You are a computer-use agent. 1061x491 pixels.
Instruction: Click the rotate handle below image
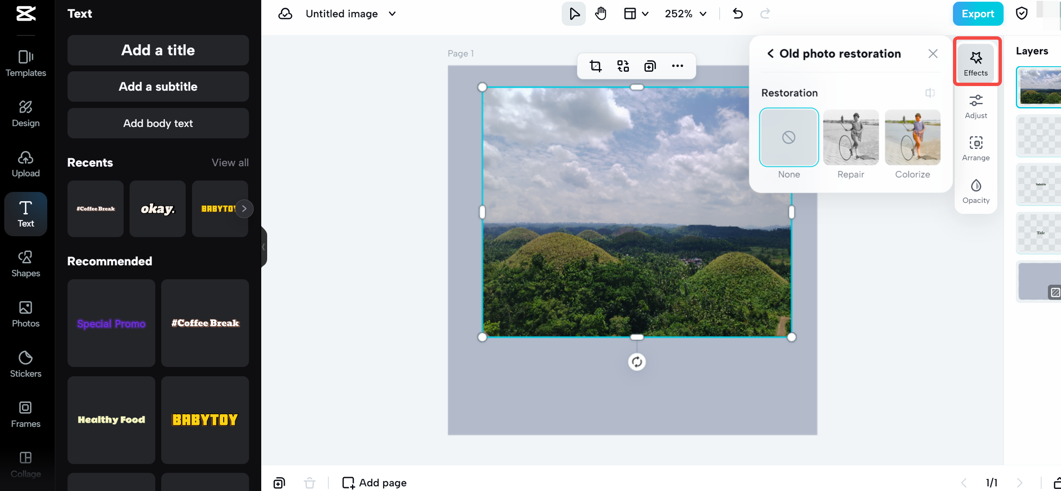pyautogui.click(x=636, y=362)
